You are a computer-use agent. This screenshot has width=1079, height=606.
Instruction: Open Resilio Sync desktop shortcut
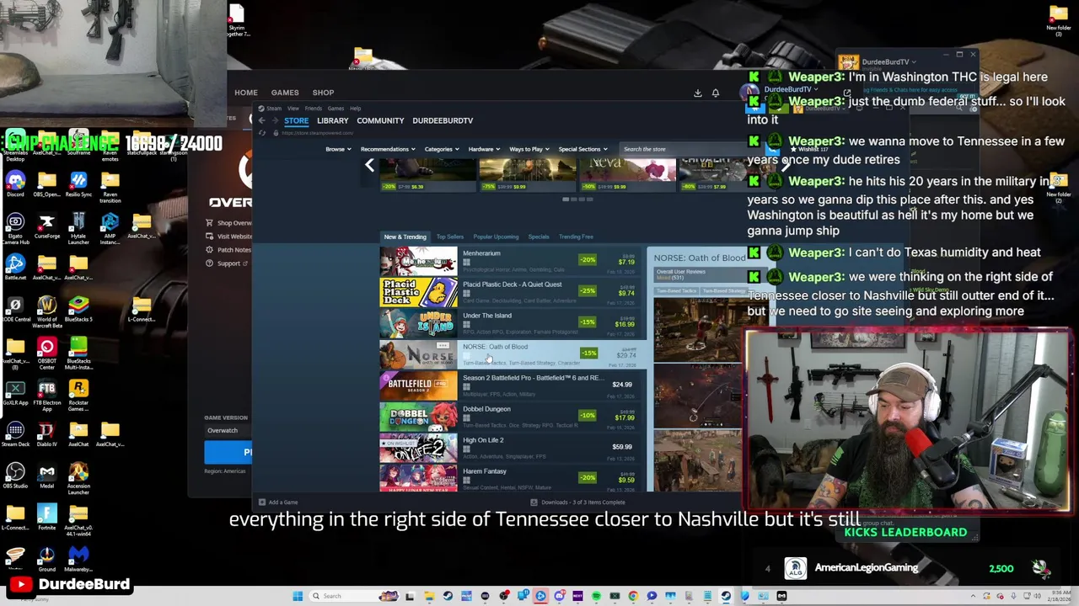[78, 184]
